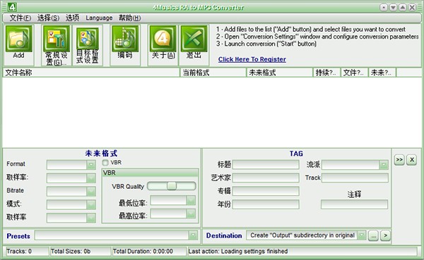Start conversion with the 编码 icon

pyautogui.click(x=125, y=39)
